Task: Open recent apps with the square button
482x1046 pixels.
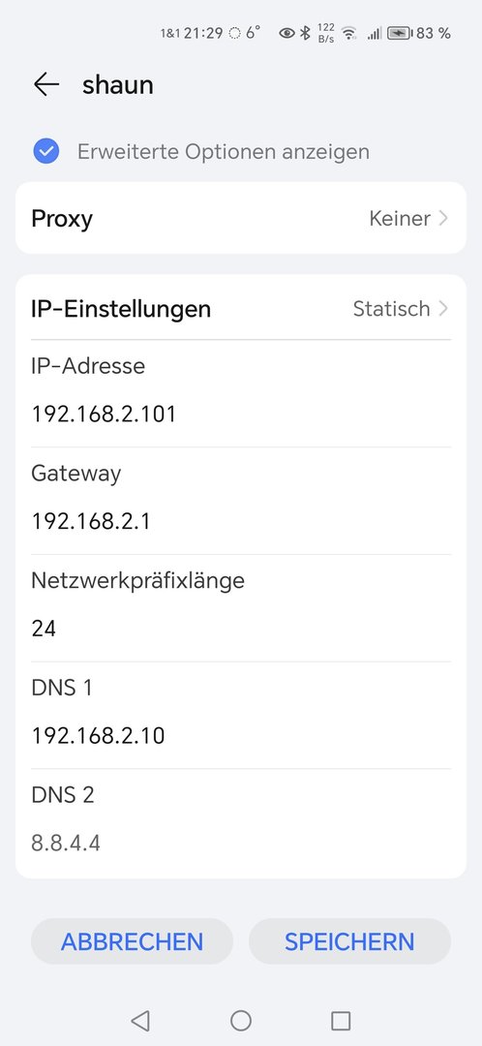Action: pyautogui.click(x=341, y=1021)
